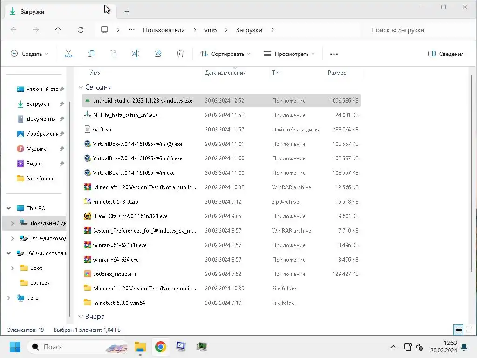
Task: Click the Delete trash icon
Action: (180, 54)
